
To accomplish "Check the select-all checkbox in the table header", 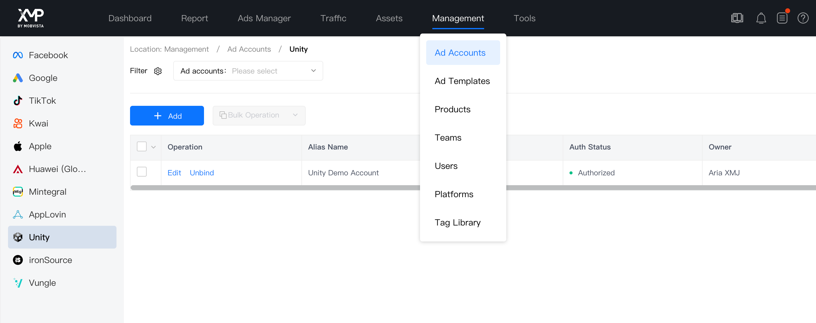I will coord(141,146).
